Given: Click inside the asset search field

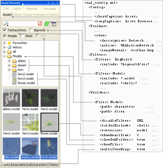Looking at the screenshot, I should coord(23,23).
